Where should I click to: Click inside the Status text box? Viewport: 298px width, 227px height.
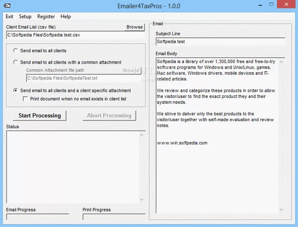coord(73,167)
